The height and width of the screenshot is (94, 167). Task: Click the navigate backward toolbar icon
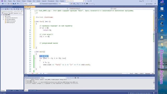pyautogui.click(x=3, y=4)
